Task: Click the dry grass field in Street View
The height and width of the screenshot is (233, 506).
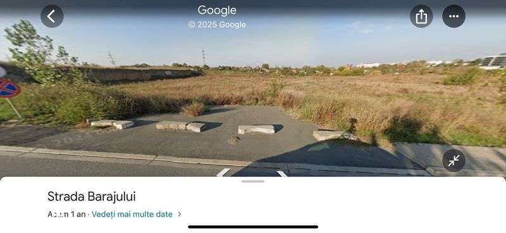Action: click(355, 97)
